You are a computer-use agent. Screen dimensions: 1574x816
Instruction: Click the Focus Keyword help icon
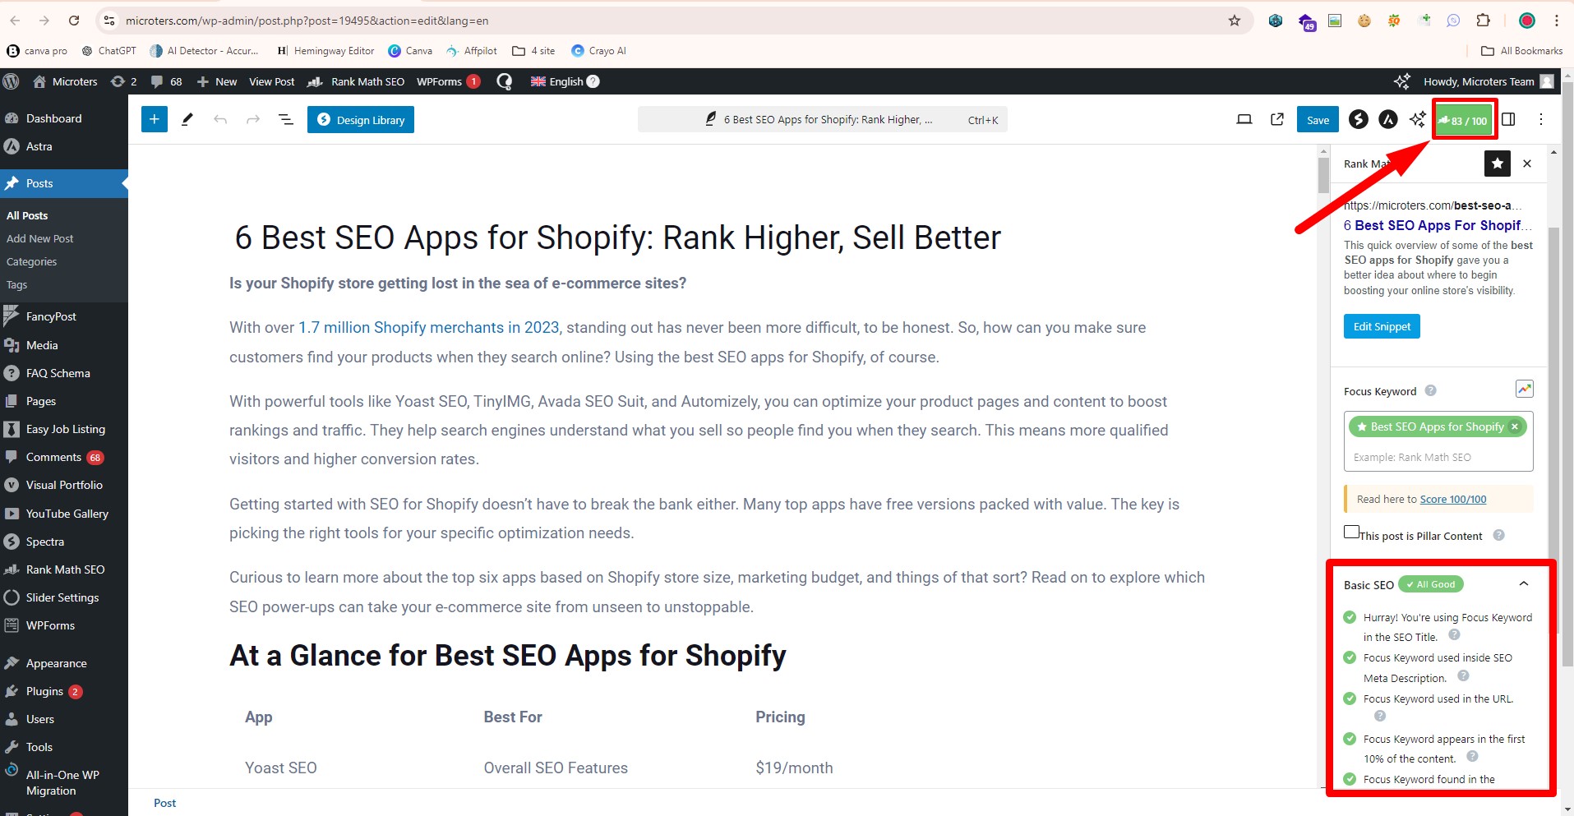coord(1430,390)
